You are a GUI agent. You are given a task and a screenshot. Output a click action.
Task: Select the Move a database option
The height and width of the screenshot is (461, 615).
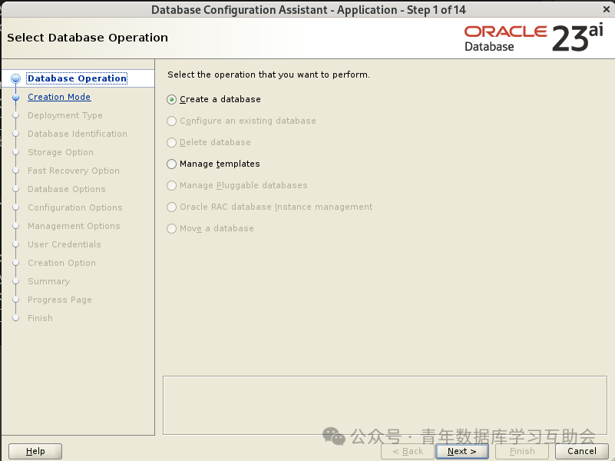click(x=171, y=228)
